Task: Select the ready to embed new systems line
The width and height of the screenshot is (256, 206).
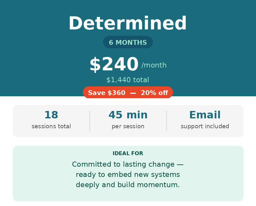Action: click(x=128, y=175)
